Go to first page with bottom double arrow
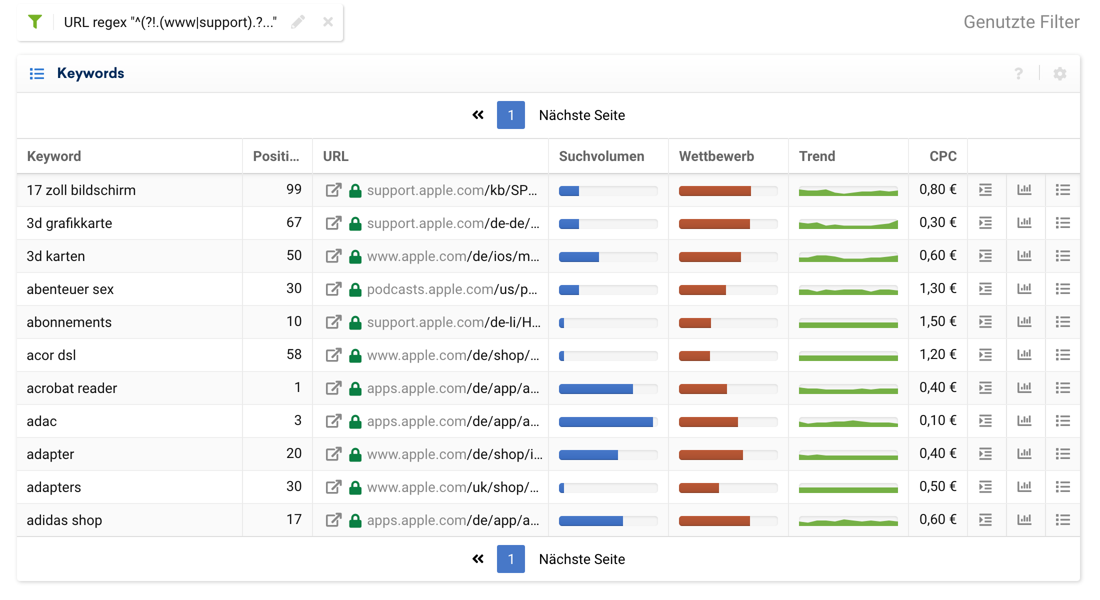1100x600 pixels. tap(478, 559)
